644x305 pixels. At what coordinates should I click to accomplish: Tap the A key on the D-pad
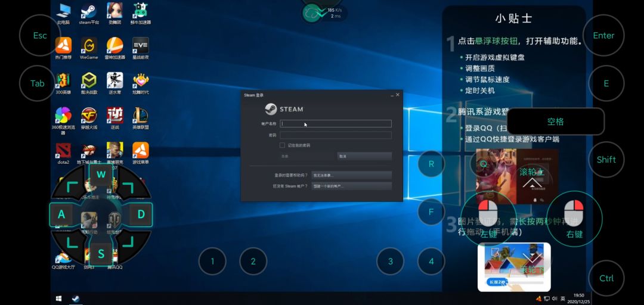(x=61, y=214)
